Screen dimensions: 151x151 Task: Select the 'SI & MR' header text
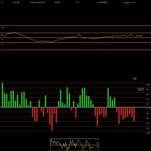pyautogui.click(x=16, y=2)
